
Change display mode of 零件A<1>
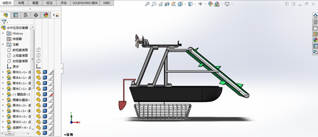tap(45, 78)
